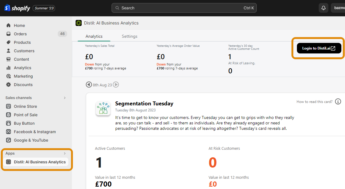Click the Discounts badge icon
Screen dimensions: 345x189
(8, 85)
